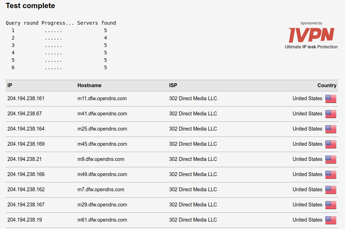Click the flag for IP 204.194.238.19

point(330,220)
